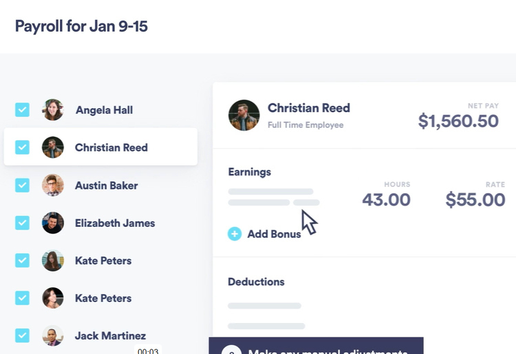Click Christian Reed's small avatar in employee list
This screenshot has height=354, width=516.
pos(53,147)
